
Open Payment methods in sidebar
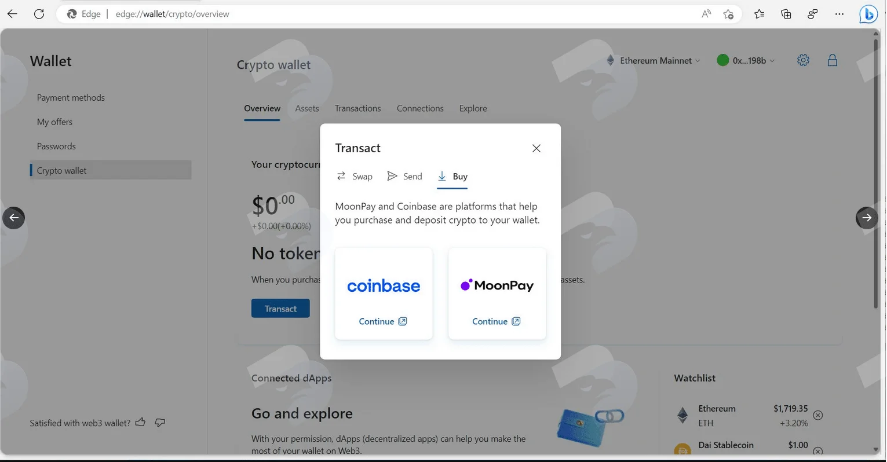click(x=71, y=97)
